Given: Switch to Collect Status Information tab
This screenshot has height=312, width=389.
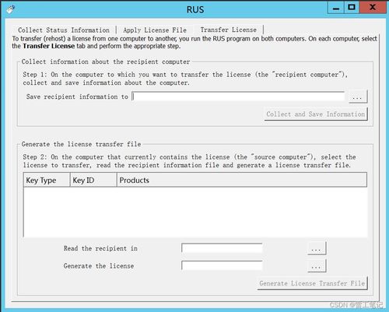Looking at the screenshot, I should tap(64, 30).
